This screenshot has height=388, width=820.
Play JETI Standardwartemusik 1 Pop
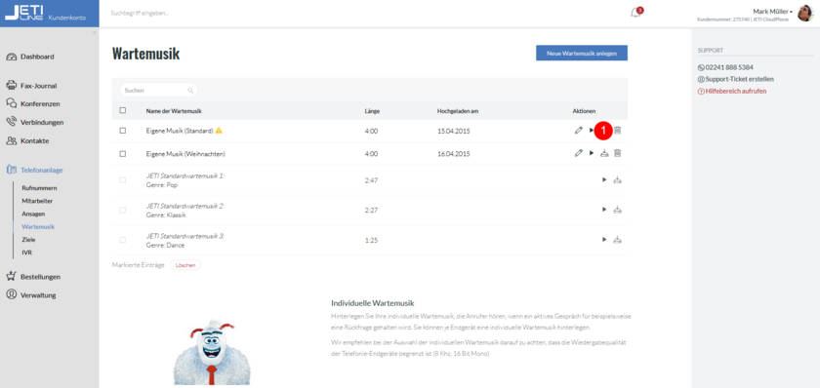coord(604,179)
